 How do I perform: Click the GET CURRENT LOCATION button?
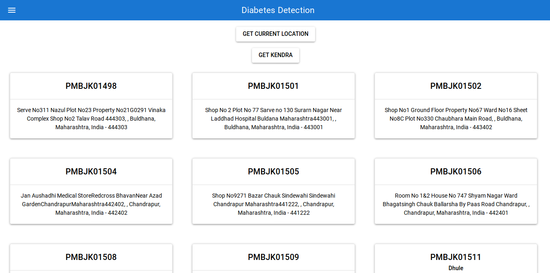(x=276, y=34)
